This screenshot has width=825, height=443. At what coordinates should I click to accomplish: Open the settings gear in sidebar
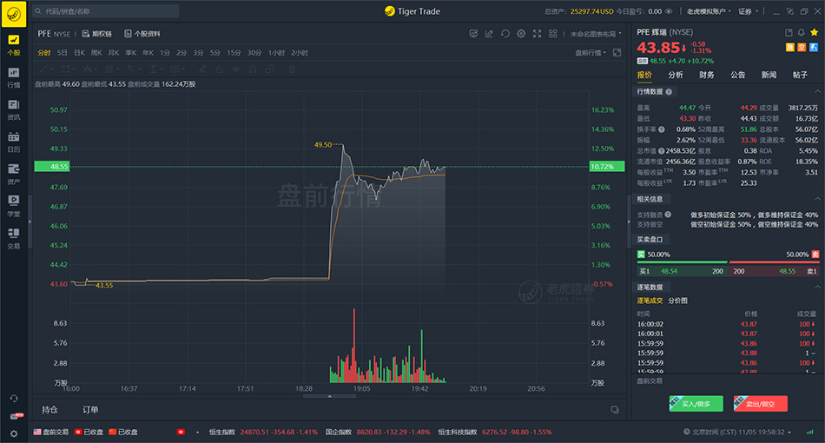(x=14, y=434)
